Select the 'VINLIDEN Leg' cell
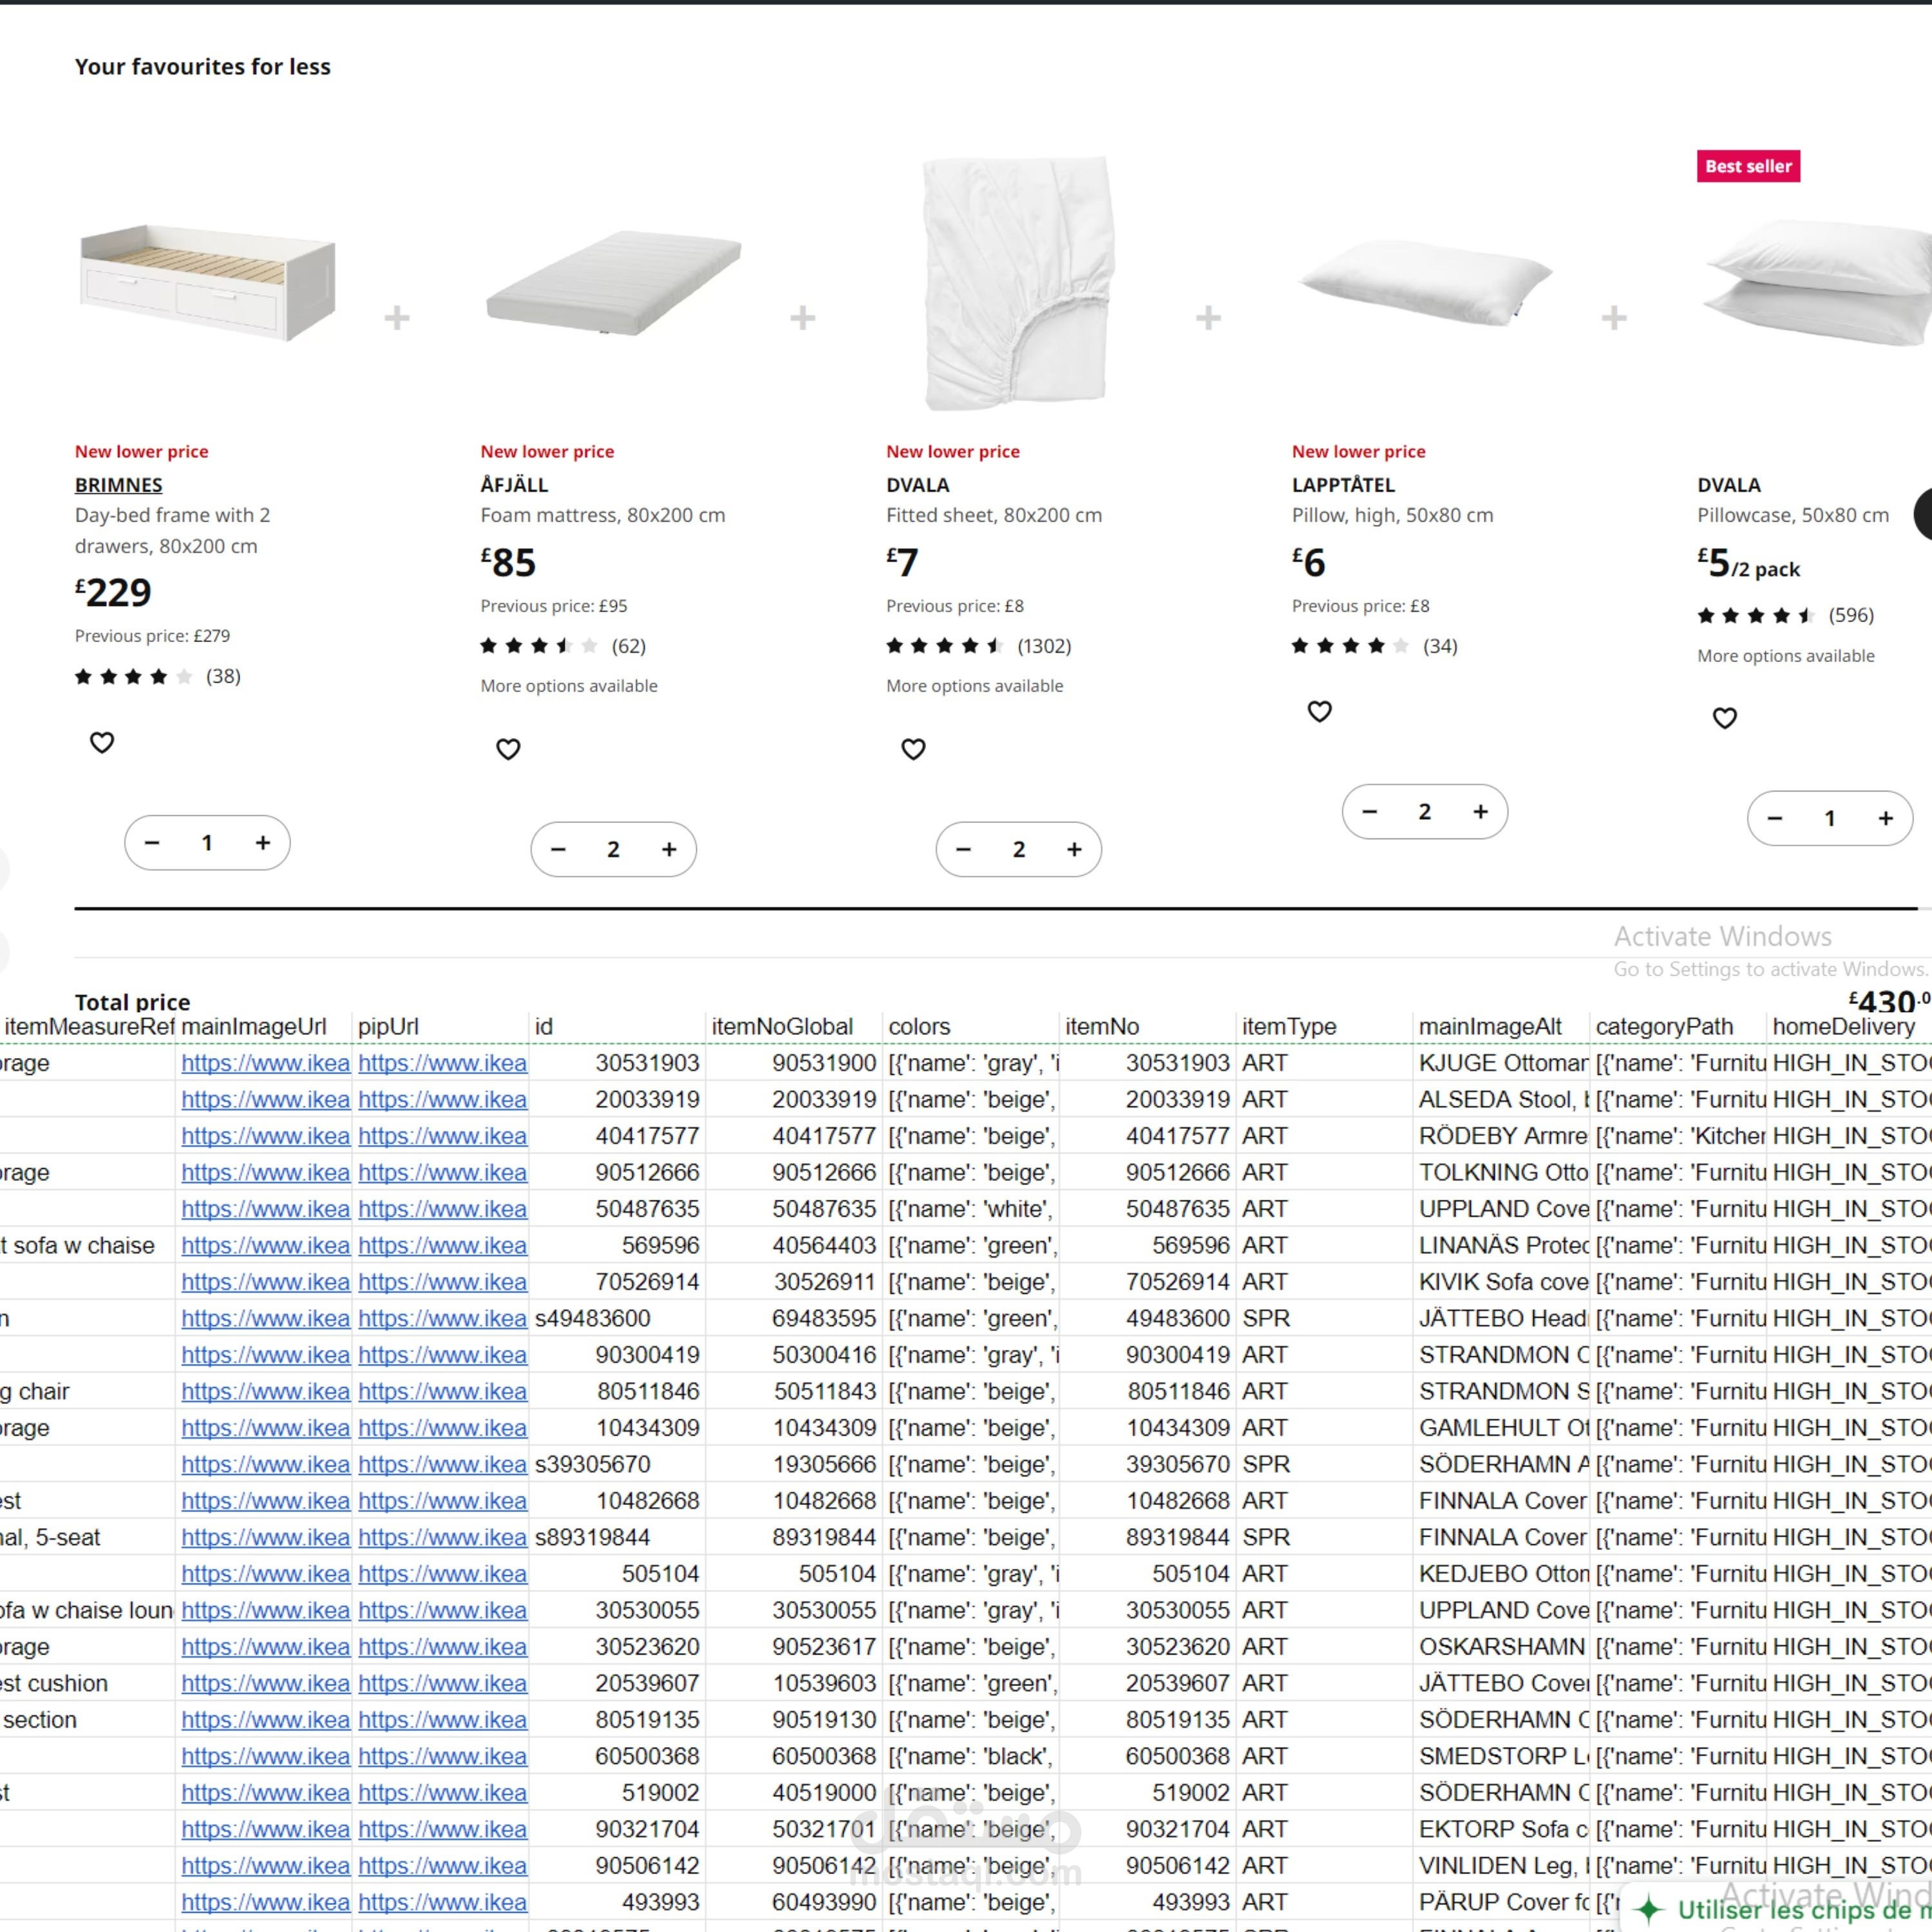Image resolution: width=1932 pixels, height=1932 pixels. (1503, 1866)
